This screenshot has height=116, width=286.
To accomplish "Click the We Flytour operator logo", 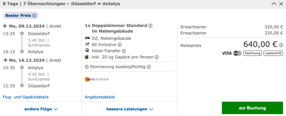I will [97, 79].
